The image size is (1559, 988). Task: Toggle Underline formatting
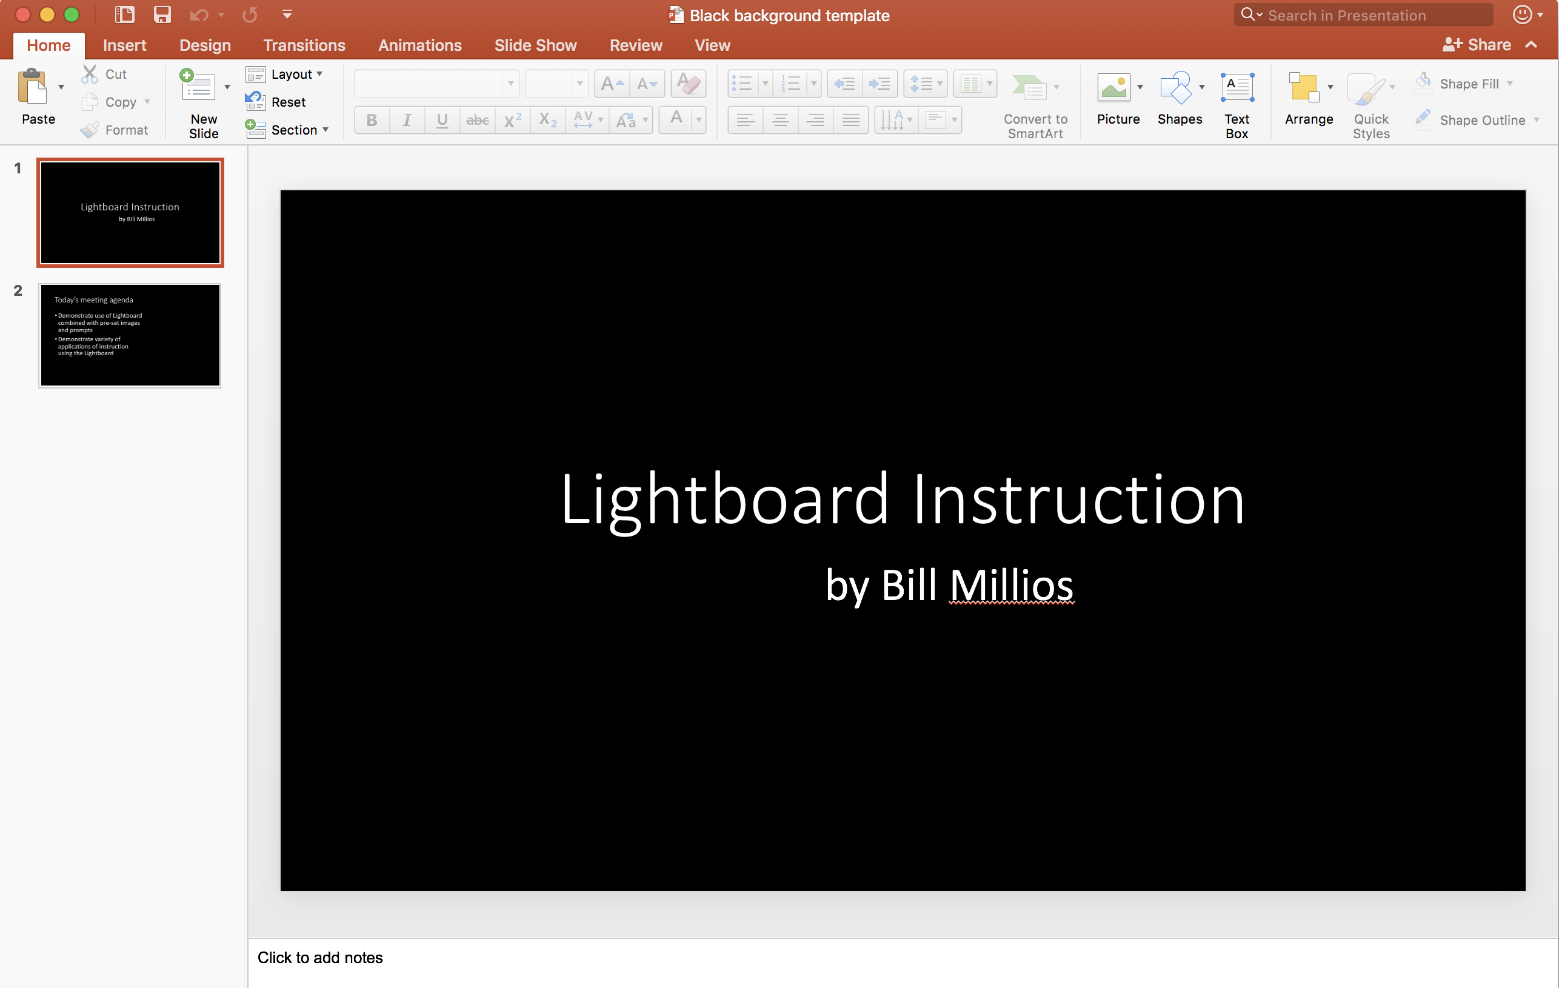point(442,120)
